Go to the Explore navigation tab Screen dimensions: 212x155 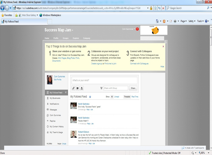76,38
